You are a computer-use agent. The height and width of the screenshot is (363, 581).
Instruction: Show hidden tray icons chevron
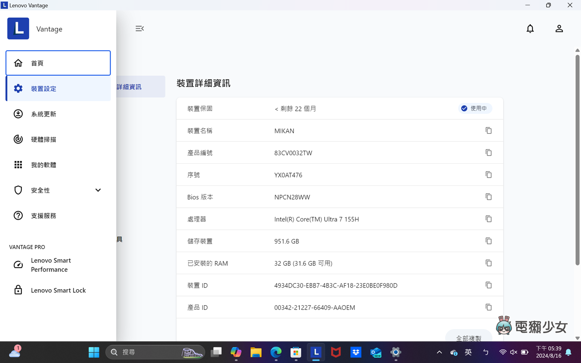point(439,352)
